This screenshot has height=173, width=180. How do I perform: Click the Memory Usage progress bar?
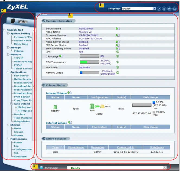(89, 73)
